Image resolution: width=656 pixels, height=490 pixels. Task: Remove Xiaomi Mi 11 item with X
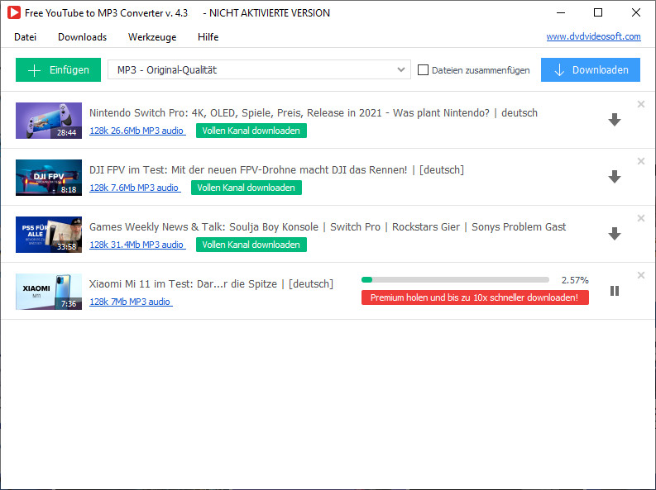pyautogui.click(x=641, y=275)
